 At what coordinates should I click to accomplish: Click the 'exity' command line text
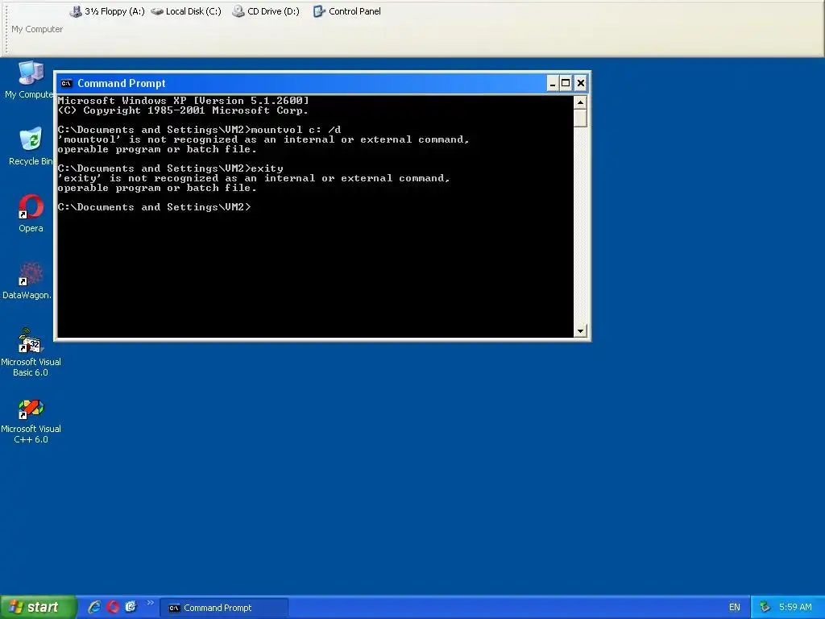pos(267,168)
